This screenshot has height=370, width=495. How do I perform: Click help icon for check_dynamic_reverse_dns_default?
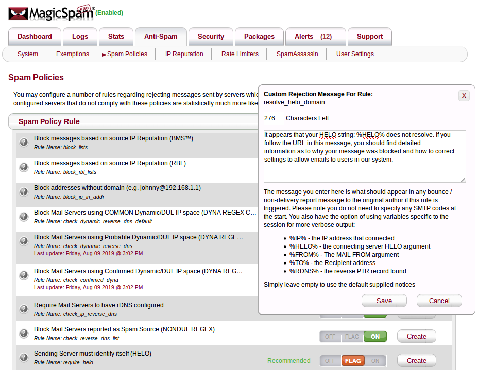pos(24,217)
